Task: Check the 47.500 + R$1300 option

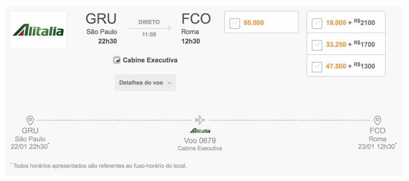Action: coord(317,66)
